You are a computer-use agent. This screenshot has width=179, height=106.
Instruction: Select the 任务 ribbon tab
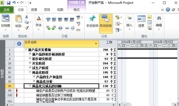point(21,10)
